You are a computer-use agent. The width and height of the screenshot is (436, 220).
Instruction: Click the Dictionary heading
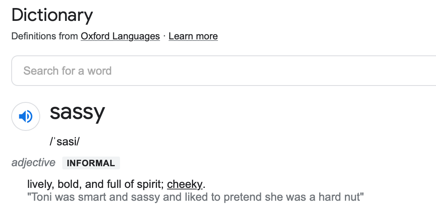point(52,15)
